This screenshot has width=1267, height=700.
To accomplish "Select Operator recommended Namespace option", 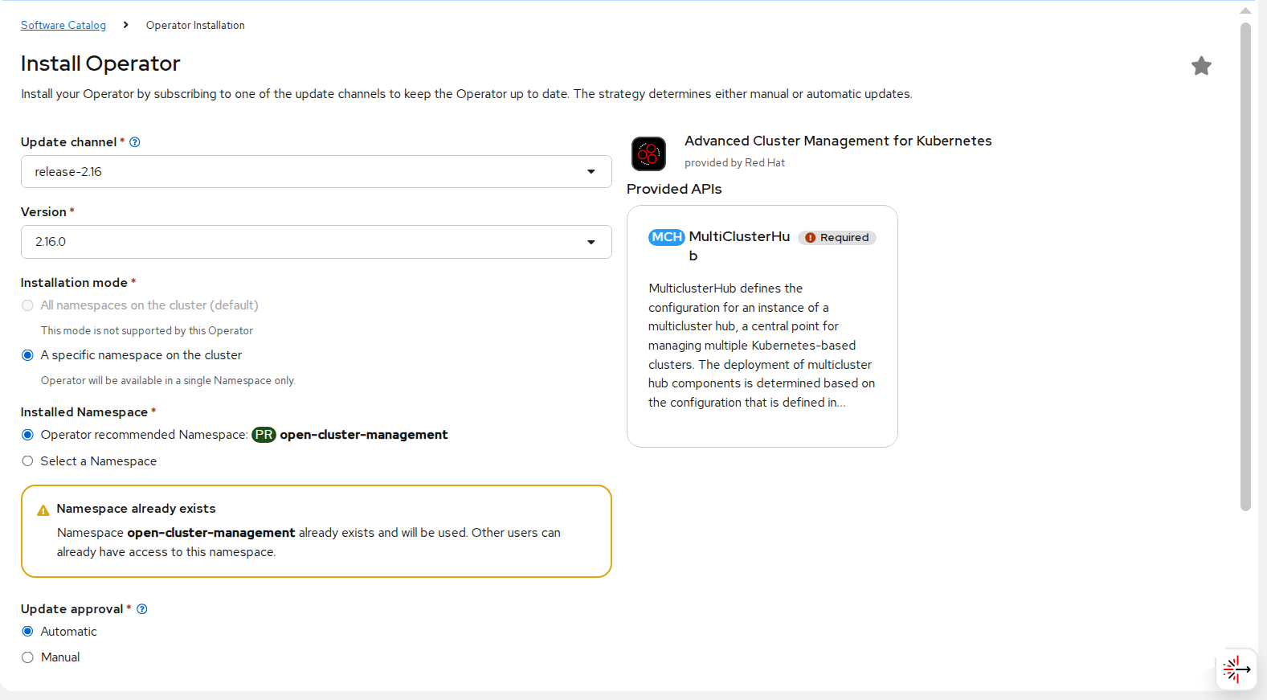I will pos(28,435).
